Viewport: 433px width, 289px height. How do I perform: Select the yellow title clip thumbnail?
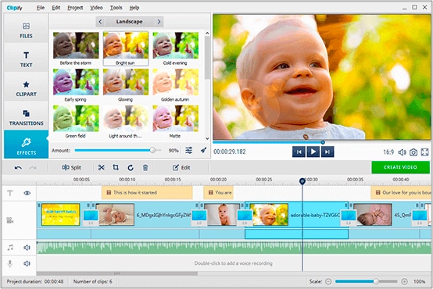[x=61, y=215]
